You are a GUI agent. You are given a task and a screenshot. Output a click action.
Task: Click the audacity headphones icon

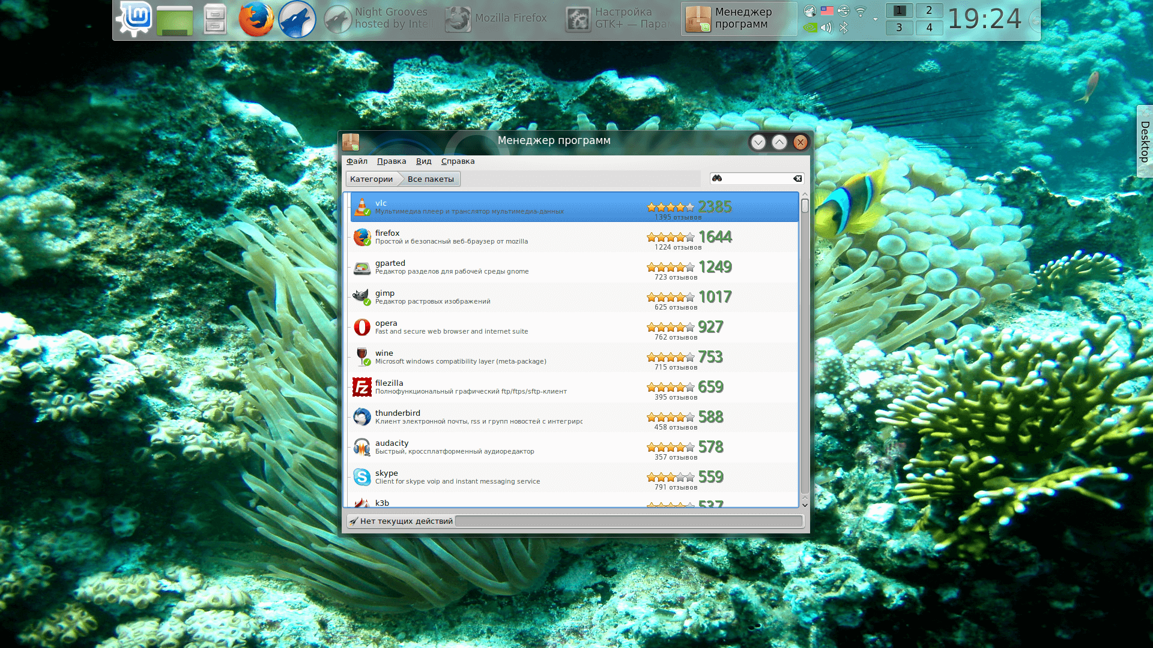pos(362,447)
